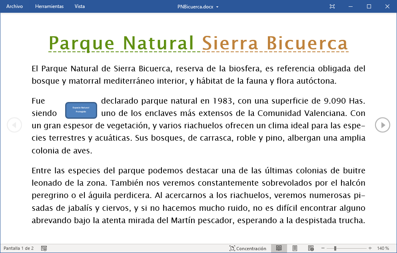Viewport: 397px width, 253px height.
Task: Expand the PNBicuerca.docx title dropdown
Action: [x=217, y=7]
